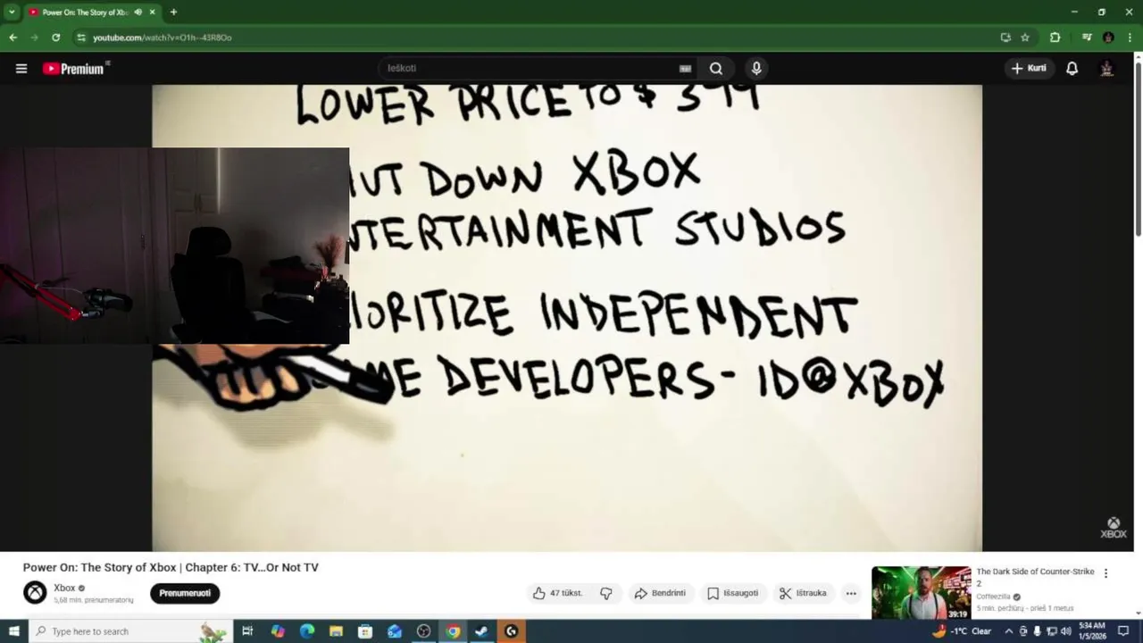Show hidden system tray icons
The width and height of the screenshot is (1143, 643).
point(1009,631)
